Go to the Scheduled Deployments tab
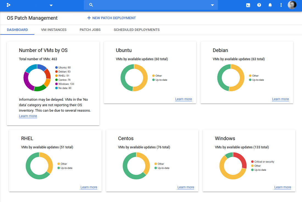302x202 pixels. (137, 30)
